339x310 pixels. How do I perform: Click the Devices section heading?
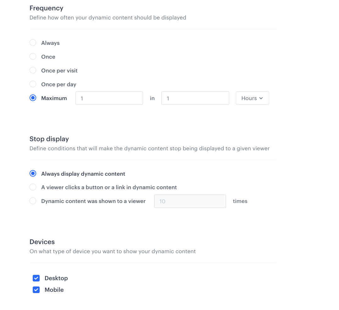coord(42,242)
